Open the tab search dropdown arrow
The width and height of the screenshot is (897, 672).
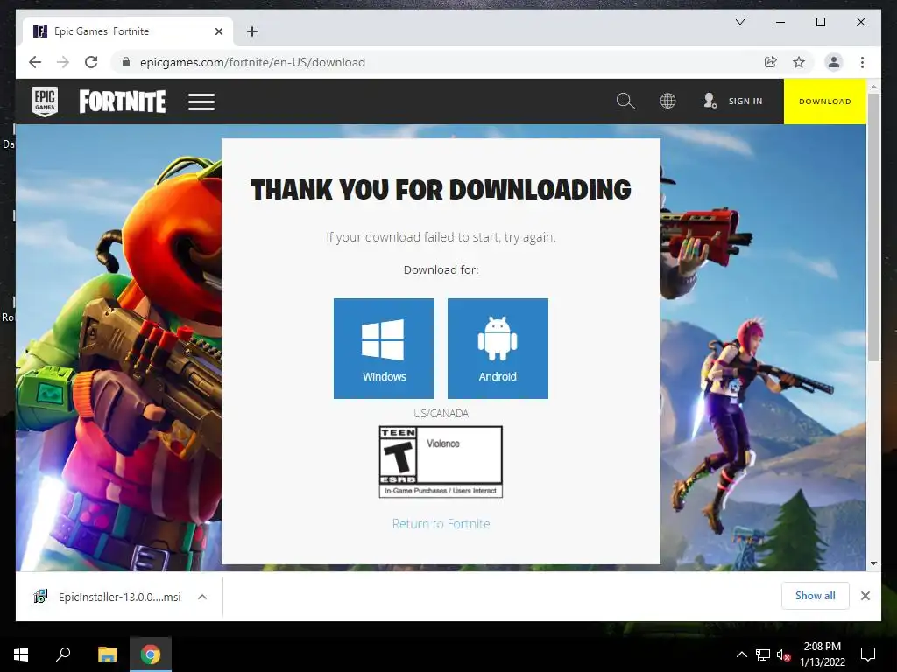coord(739,22)
